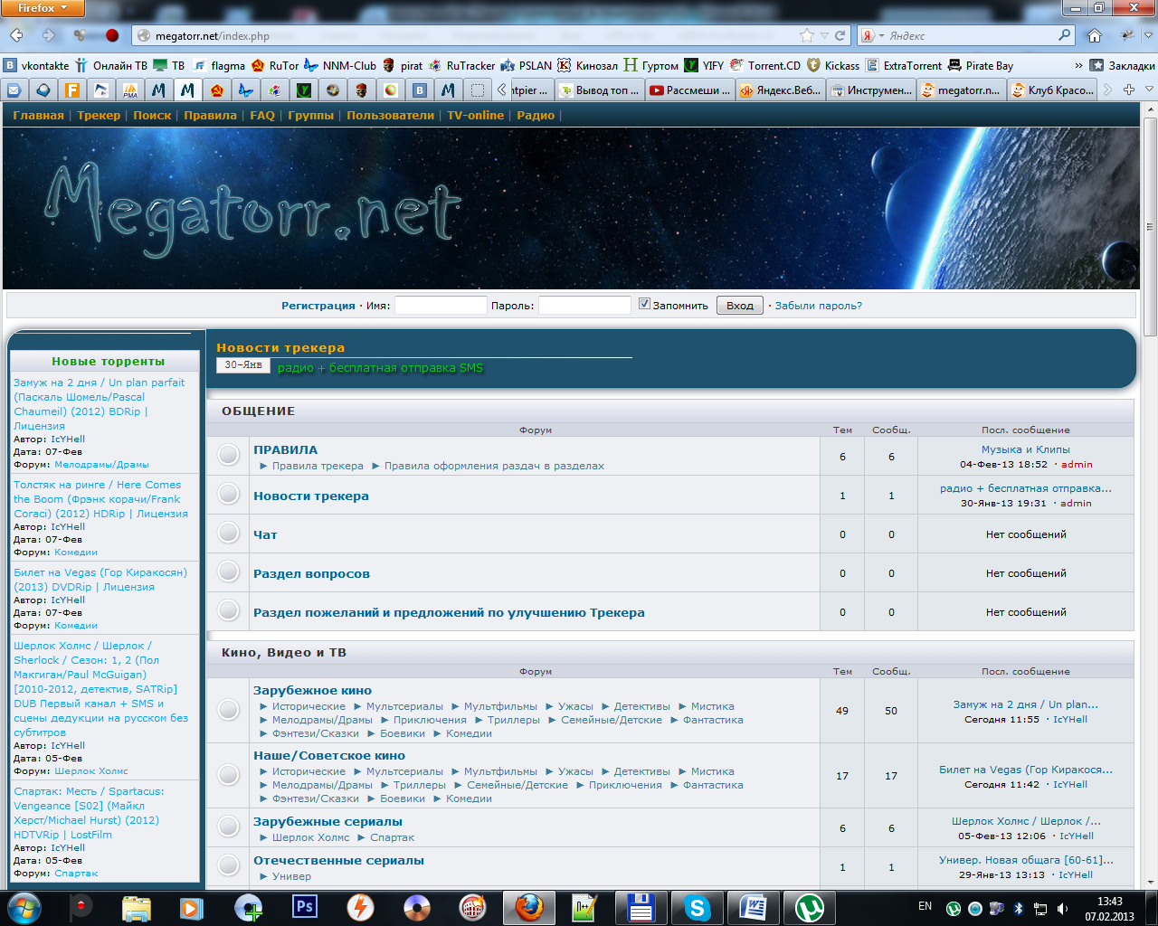
Task: Click the Firefox Home button
Action: pos(1094,35)
